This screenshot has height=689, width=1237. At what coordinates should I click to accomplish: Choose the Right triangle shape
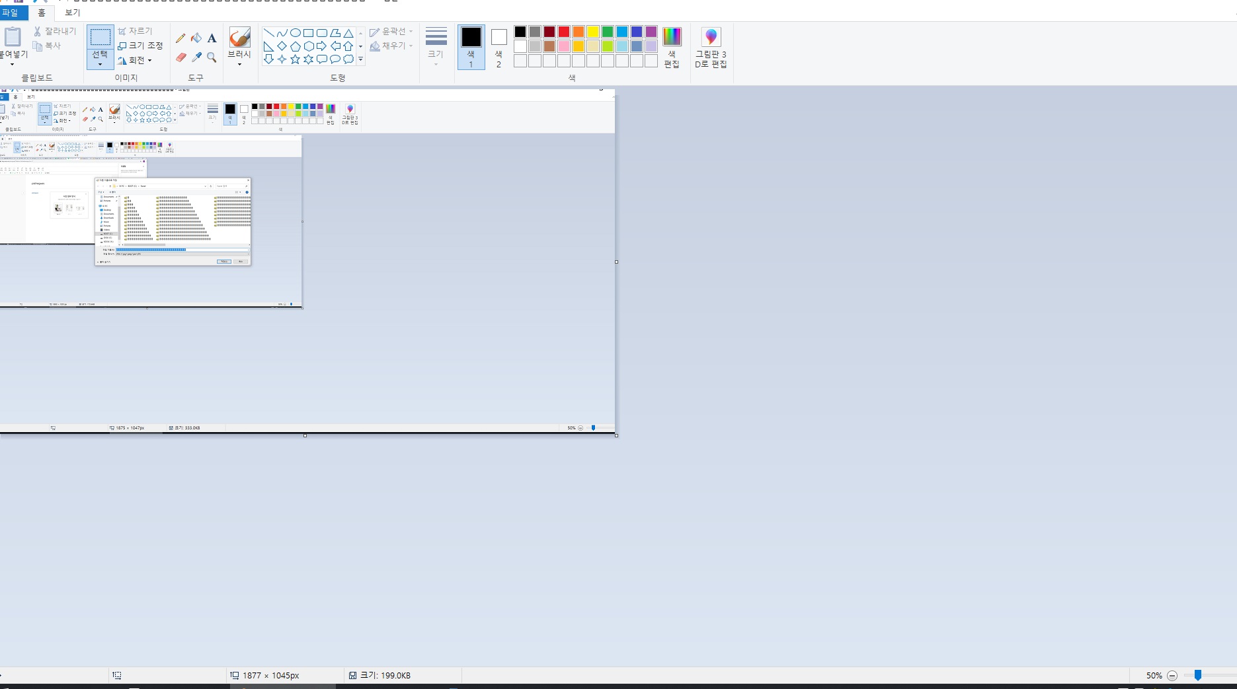tap(268, 46)
